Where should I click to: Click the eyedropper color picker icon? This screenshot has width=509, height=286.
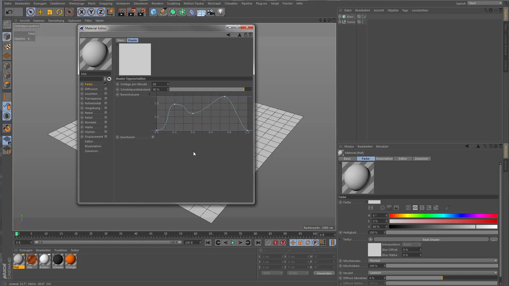tap(447, 208)
